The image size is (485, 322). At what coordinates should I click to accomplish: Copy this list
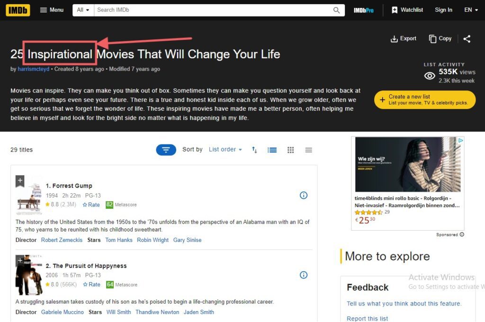[440, 39]
